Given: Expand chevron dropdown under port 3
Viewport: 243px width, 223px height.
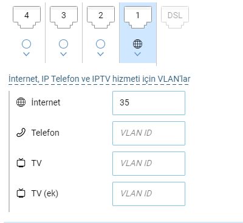Looking at the screenshot, I should point(64,54).
